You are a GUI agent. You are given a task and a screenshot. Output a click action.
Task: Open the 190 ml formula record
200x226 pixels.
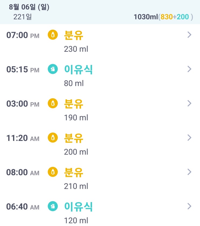click(x=76, y=118)
